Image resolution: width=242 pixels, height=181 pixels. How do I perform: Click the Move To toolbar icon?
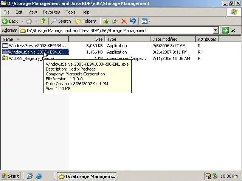click(x=106, y=21)
